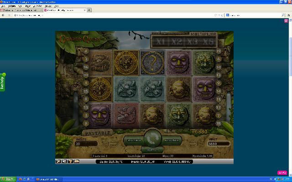Close the game overlay with pink X
Image resolution: width=292 pixels, height=182 pixels.
click(286, 21)
